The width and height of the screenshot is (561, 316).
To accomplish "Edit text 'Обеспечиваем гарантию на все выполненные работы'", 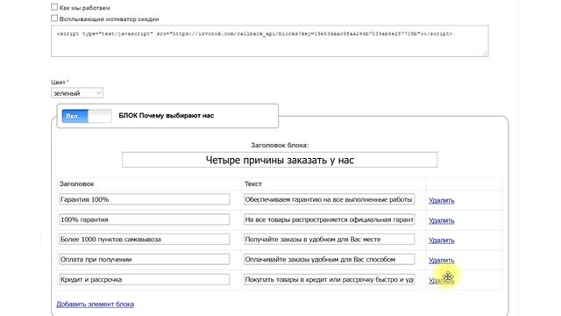I will tap(330, 199).
